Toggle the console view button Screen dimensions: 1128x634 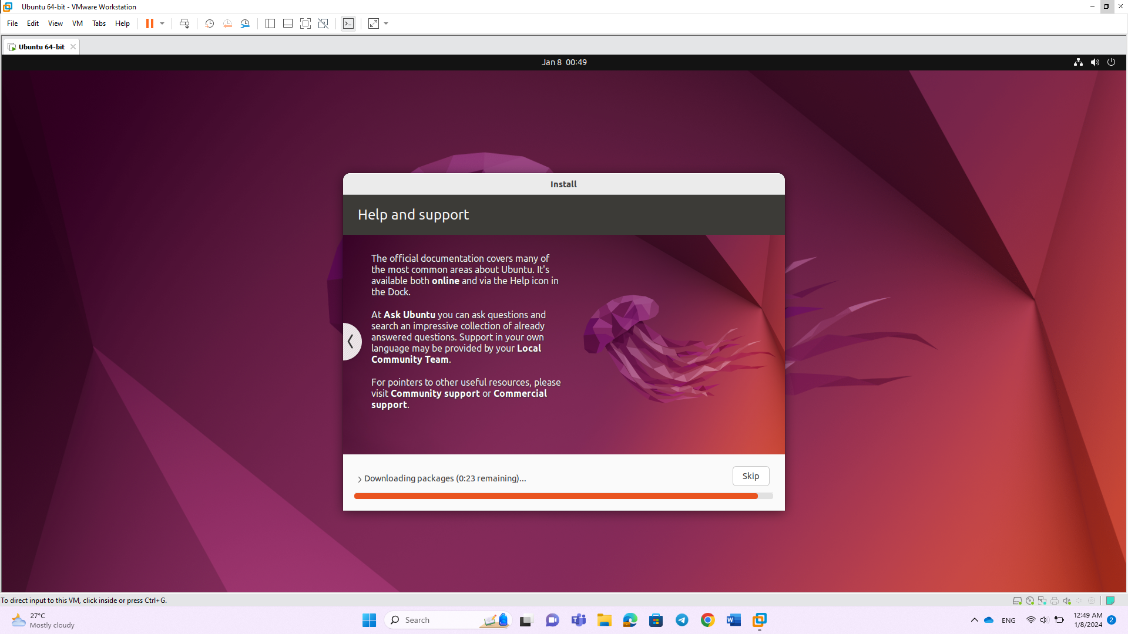[348, 23]
